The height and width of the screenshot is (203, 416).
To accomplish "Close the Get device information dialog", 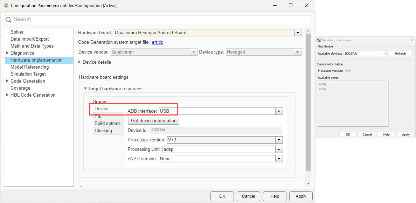I will [411, 40].
